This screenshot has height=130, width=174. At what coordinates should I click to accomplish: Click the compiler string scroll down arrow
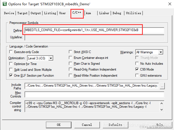pos(162,110)
